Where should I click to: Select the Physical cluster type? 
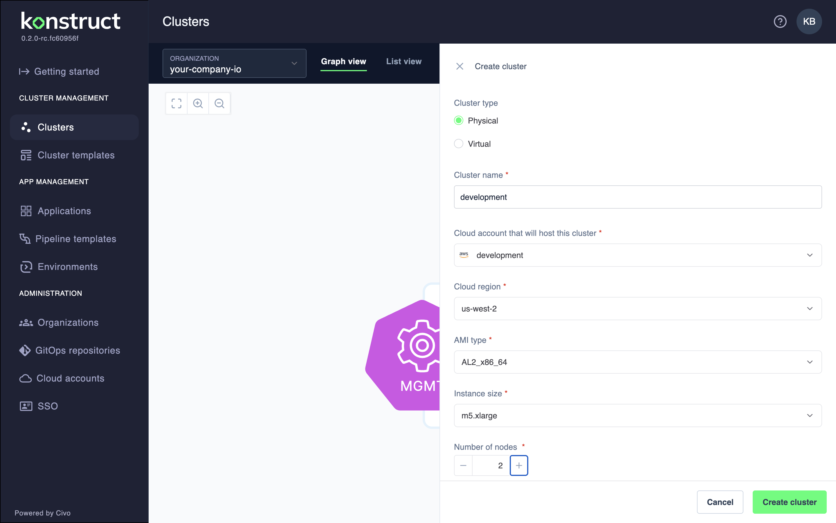click(x=458, y=120)
